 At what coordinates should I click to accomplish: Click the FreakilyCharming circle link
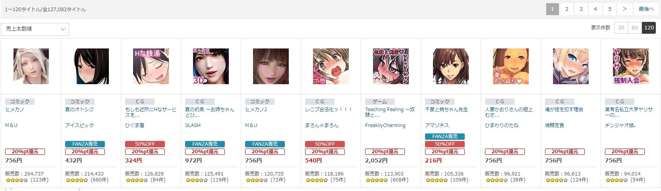(385, 125)
